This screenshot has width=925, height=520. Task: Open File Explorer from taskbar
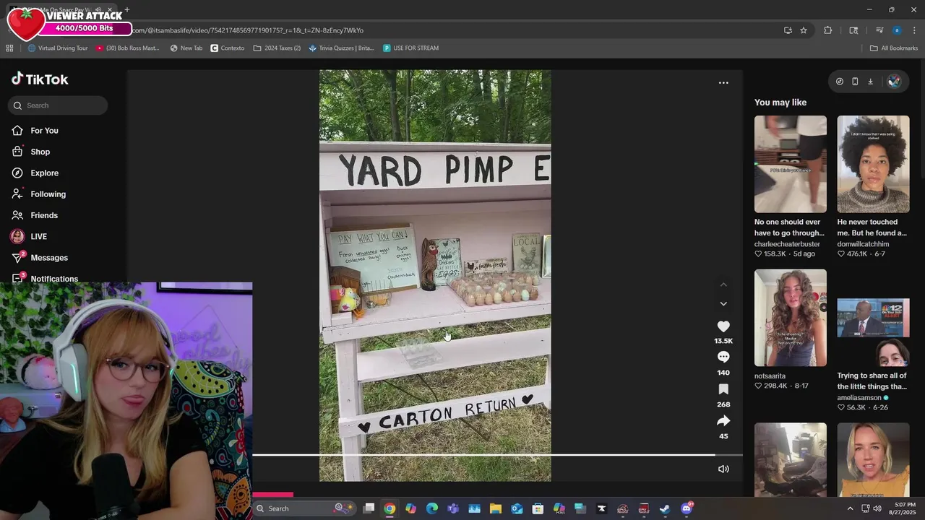click(496, 508)
